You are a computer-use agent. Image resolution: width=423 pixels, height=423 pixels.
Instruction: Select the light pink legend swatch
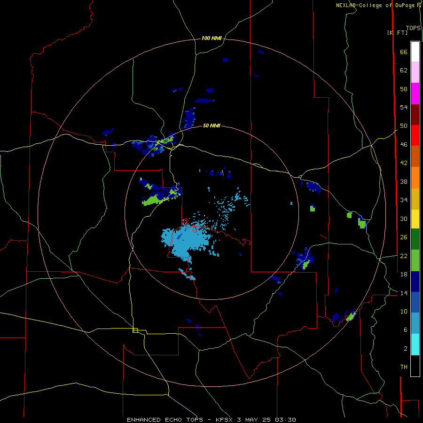(x=415, y=72)
